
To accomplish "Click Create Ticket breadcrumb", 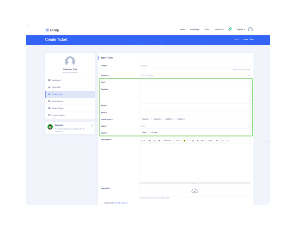I will (x=248, y=39).
